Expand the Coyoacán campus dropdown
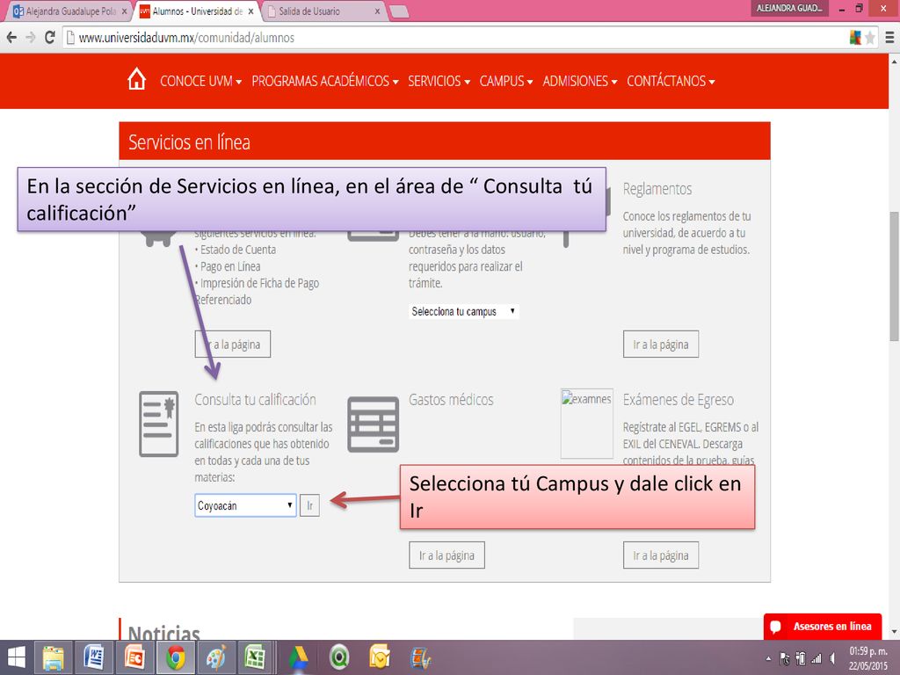This screenshot has height=675, width=900. [x=246, y=505]
